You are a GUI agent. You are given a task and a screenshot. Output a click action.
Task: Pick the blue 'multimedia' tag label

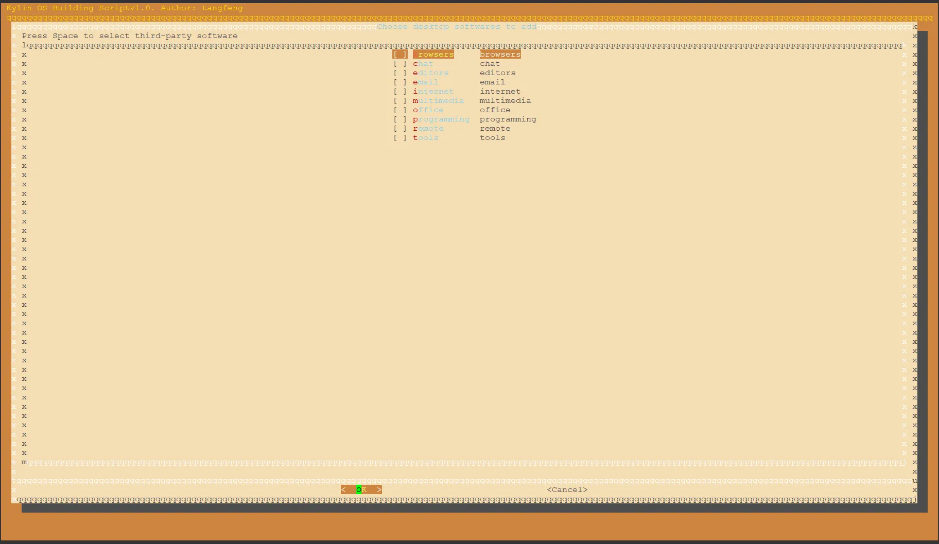438,101
